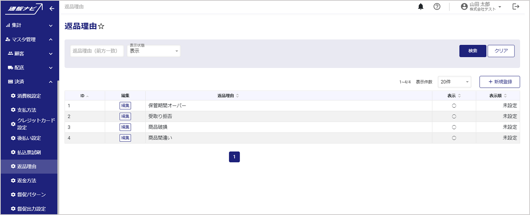
Task: Open the 表示件数 20件 dropdown
Action: pos(454,82)
